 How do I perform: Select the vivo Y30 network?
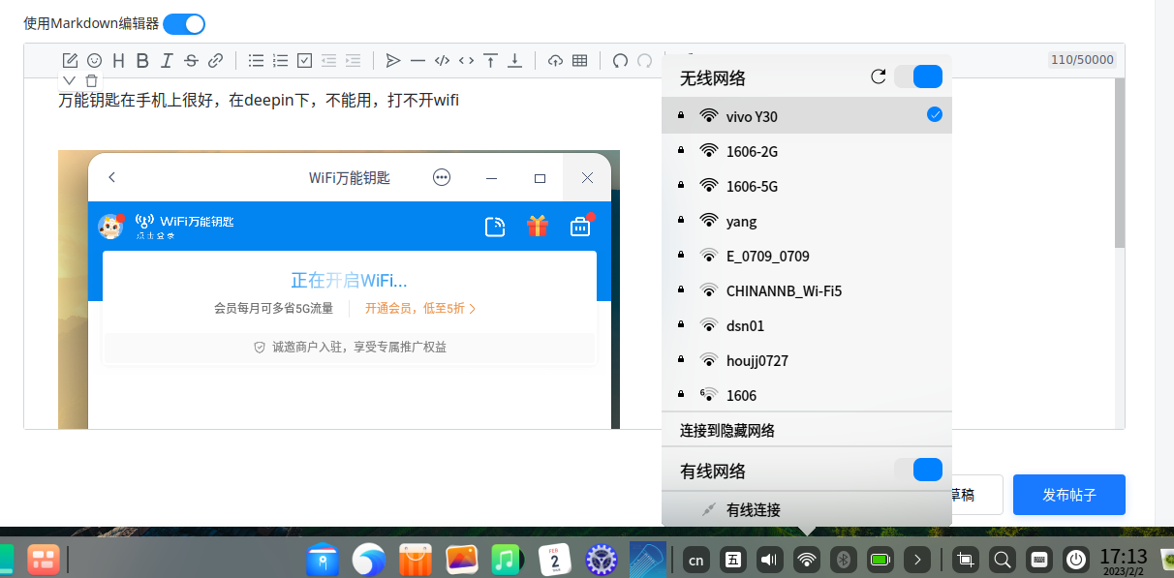click(x=807, y=115)
